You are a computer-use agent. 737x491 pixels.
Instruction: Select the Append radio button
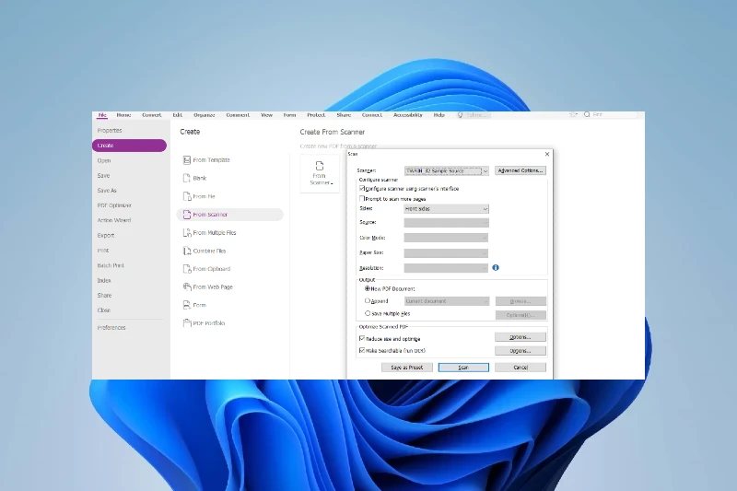pyautogui.click(x=368, y=300)
